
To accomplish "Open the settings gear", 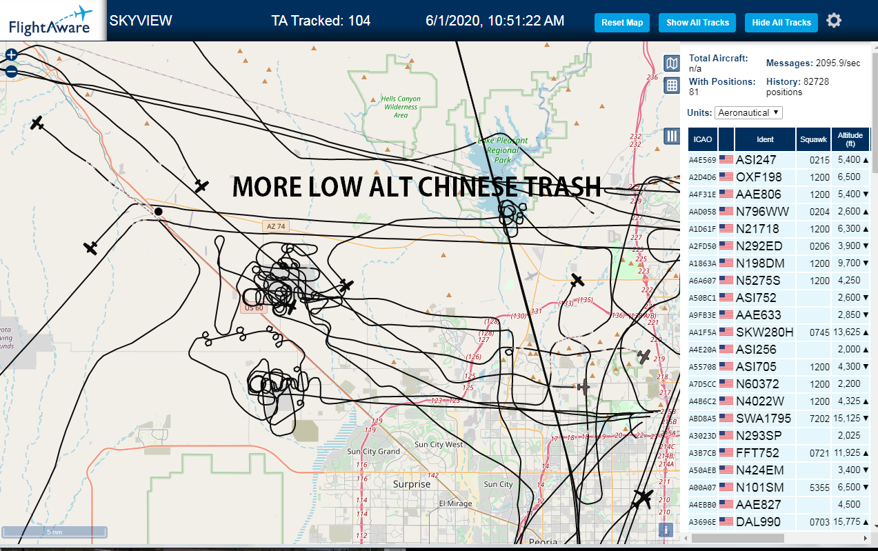I will coord(834,21).
